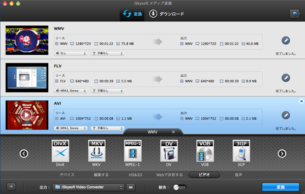The height and width of the screenshot is (194, 305).
Task: Click 完了しました status on WMV row
Action: 286,54
